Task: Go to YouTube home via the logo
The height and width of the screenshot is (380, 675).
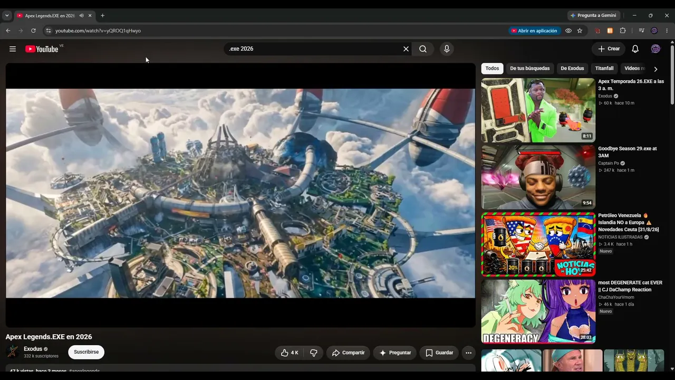Action: (x=42, y=49)
